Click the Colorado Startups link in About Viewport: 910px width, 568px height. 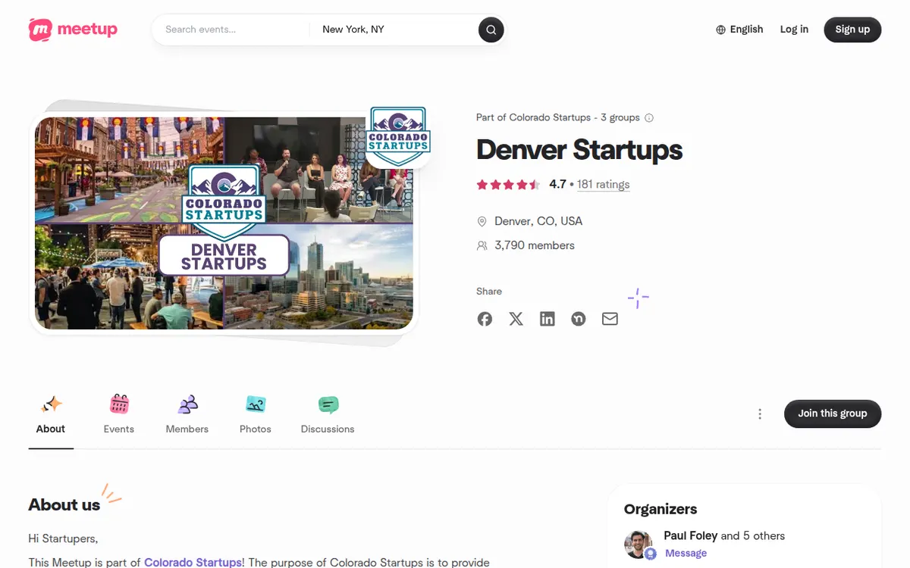tap(193, 563)
